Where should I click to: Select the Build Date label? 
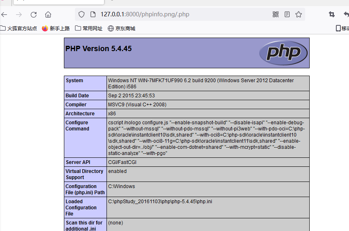pos(77,96)
